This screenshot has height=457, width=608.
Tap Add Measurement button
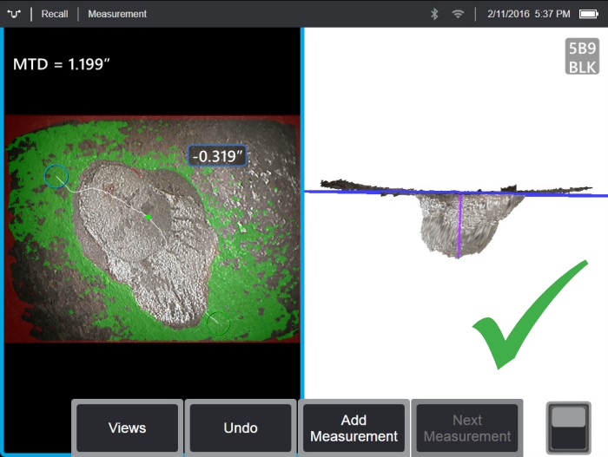354,428
